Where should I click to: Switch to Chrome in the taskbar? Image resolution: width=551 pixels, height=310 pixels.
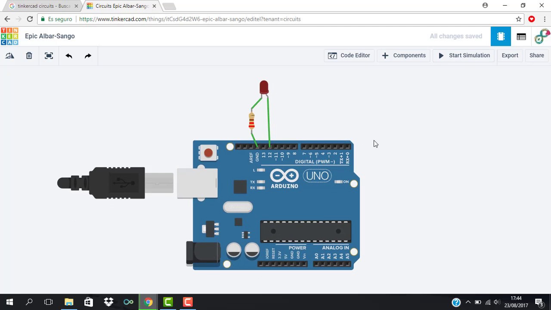click(148, 302)
